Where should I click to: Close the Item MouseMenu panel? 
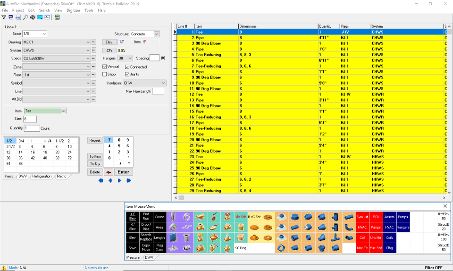445,206
